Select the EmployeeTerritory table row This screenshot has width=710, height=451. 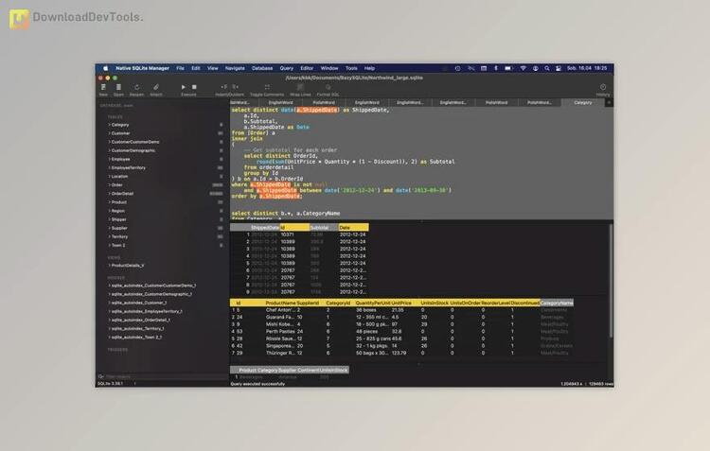click(x=163, y=167)
